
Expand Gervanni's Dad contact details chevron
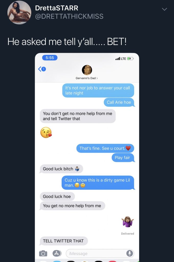tap(97, 78)
